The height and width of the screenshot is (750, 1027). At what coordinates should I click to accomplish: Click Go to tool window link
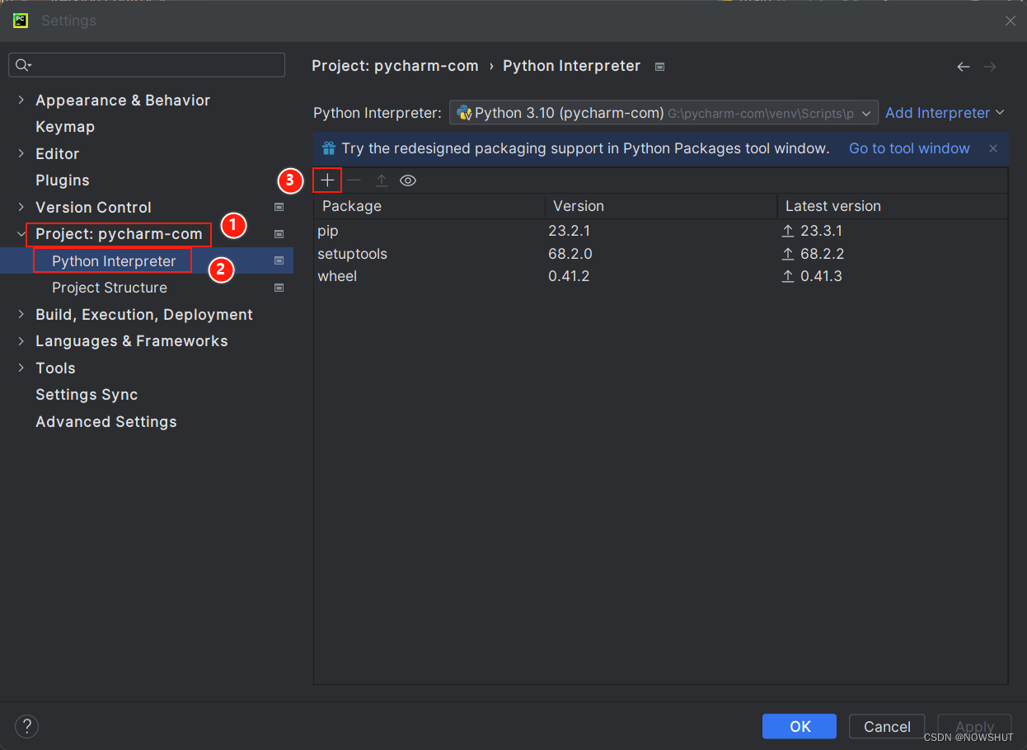pyautogui.click(x=909, y=148)
